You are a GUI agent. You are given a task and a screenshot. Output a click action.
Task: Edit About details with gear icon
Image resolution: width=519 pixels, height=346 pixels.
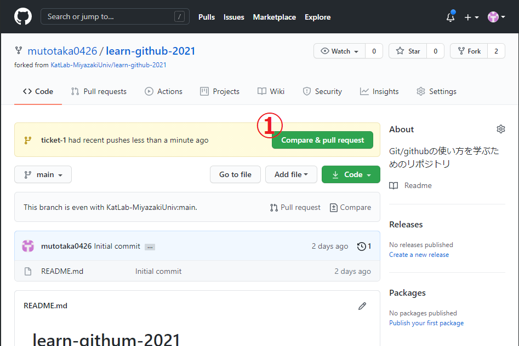click(x=501, y=129)
